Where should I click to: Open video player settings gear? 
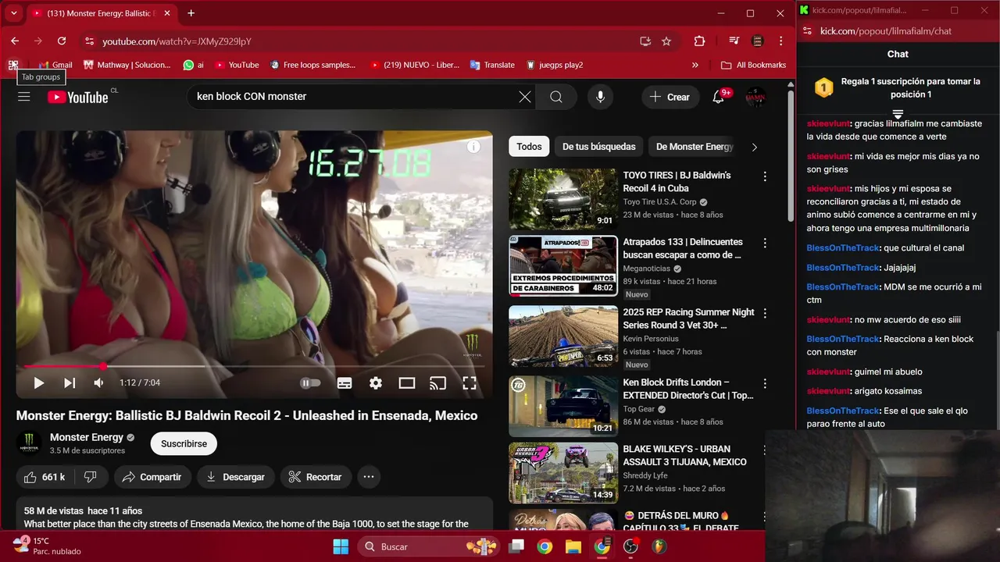pyautogui.click(x=376, y=383)
